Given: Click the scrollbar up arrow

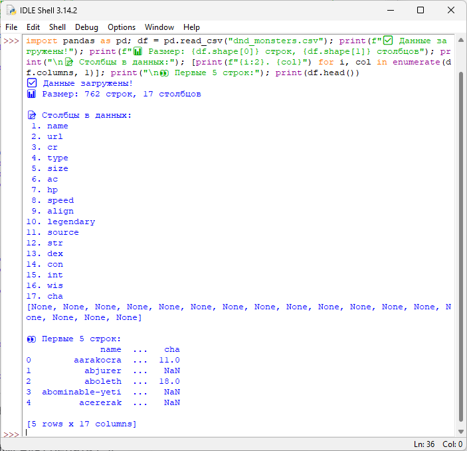Looking at the screenshot, I should click(x=460, y=40).
